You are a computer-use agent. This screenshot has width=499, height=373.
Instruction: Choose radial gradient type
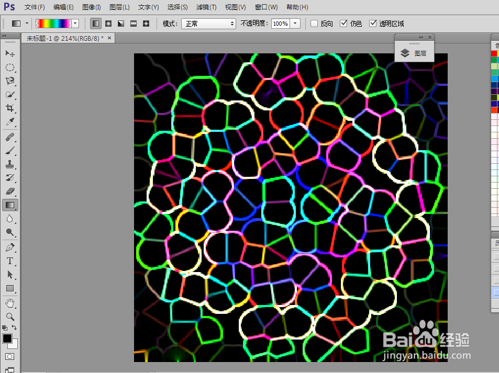click(108, 24)
